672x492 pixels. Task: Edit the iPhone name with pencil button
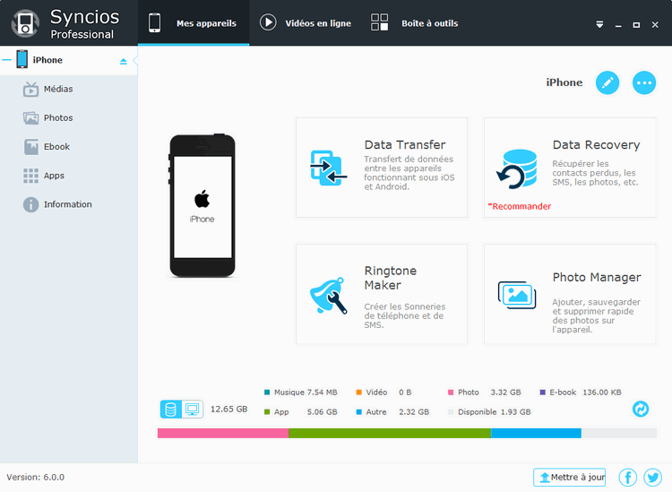click(607, 82)
